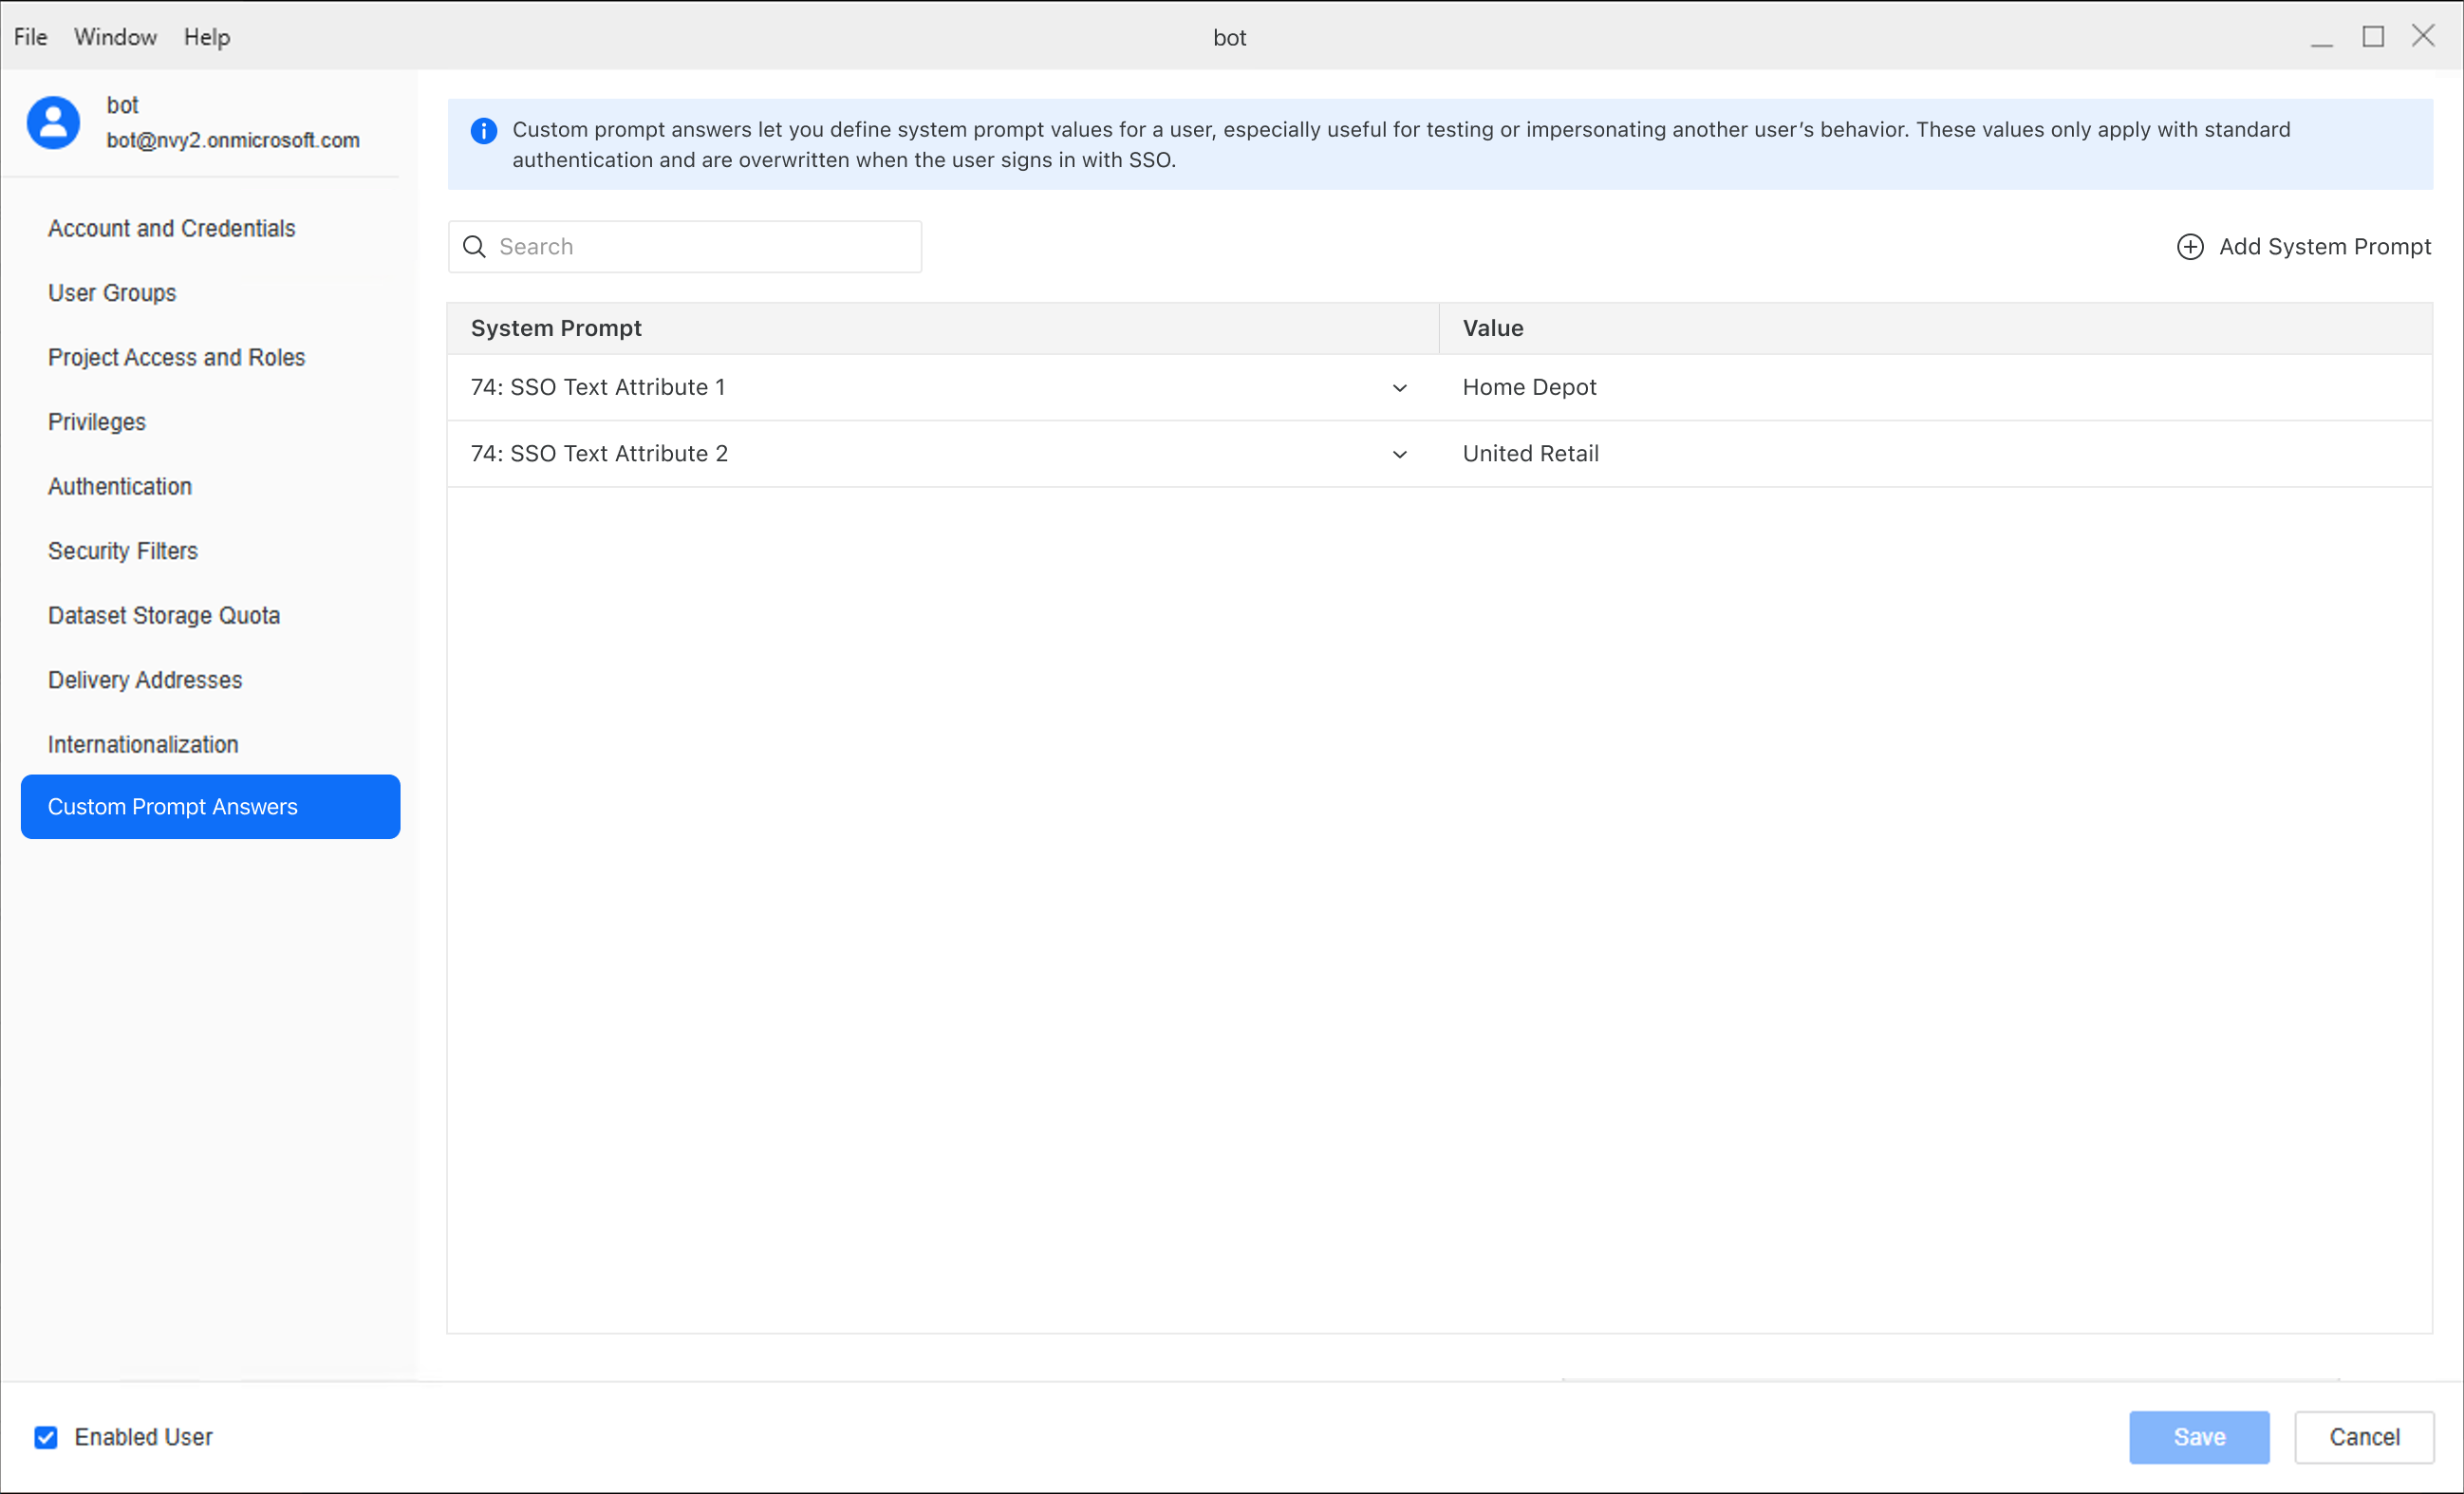Edit the United Retail value cell
Screen dimensions: 2464x1494
coord(1530,454)
